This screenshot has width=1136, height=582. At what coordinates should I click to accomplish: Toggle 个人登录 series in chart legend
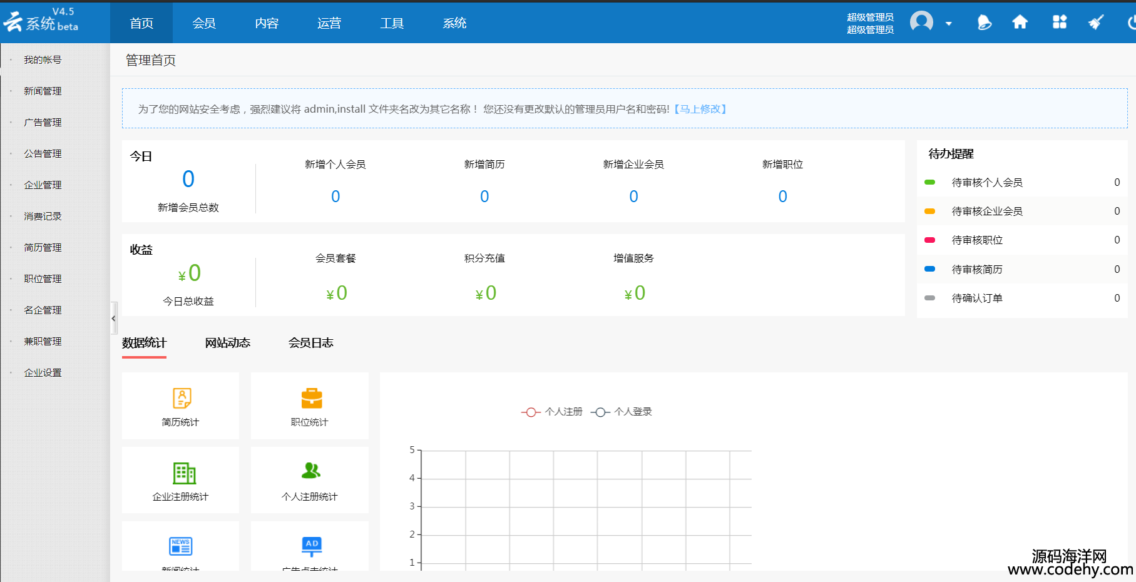(x=622, y=412)
